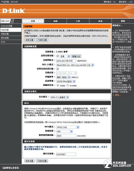
Task: Open the 802.11模式 dropdown
Action: (75, 65)
